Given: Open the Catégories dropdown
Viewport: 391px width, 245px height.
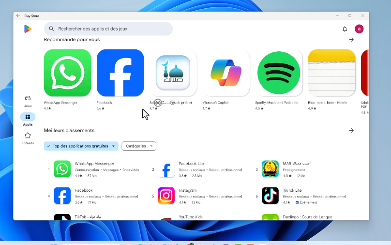Looking at the screenshot, I should click(x=139, y=146).
